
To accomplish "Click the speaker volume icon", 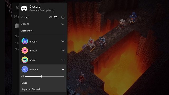I will [x=22, y=76].
